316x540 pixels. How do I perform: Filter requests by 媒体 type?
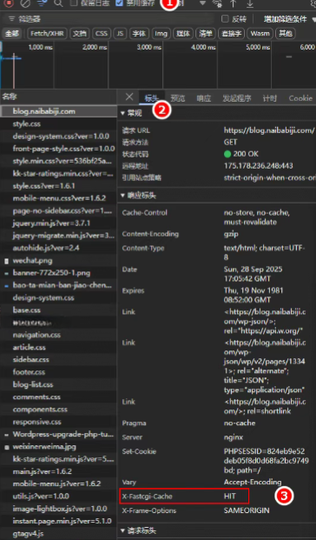click(x=183, y=33)
